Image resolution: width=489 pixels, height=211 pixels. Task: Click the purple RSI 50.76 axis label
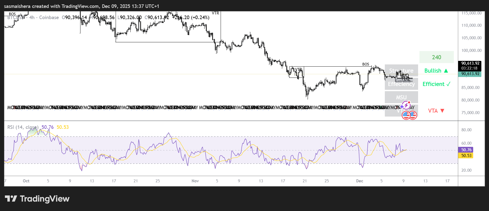[x=466, y=150]
